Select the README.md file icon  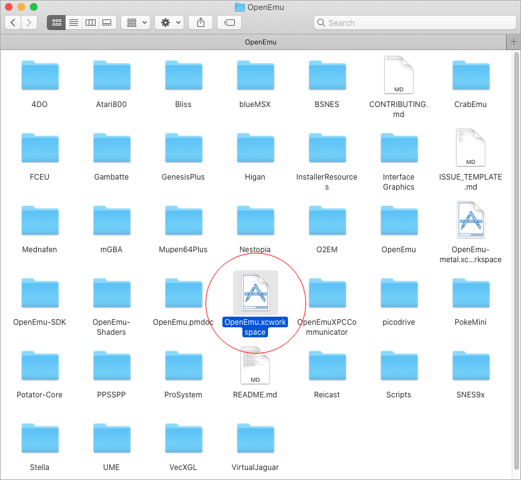coord(255,365)
